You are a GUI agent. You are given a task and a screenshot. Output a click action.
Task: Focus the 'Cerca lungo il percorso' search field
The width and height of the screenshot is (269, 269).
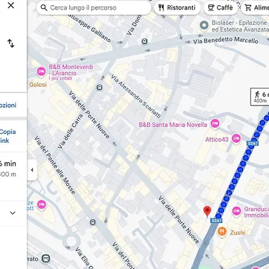coord(94,8)
